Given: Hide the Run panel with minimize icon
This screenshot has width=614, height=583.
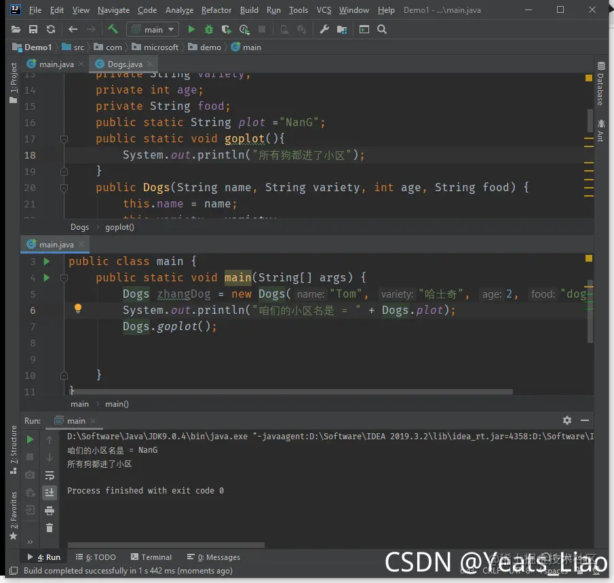Looking at the screenshot, I should (x=585, y=420).
